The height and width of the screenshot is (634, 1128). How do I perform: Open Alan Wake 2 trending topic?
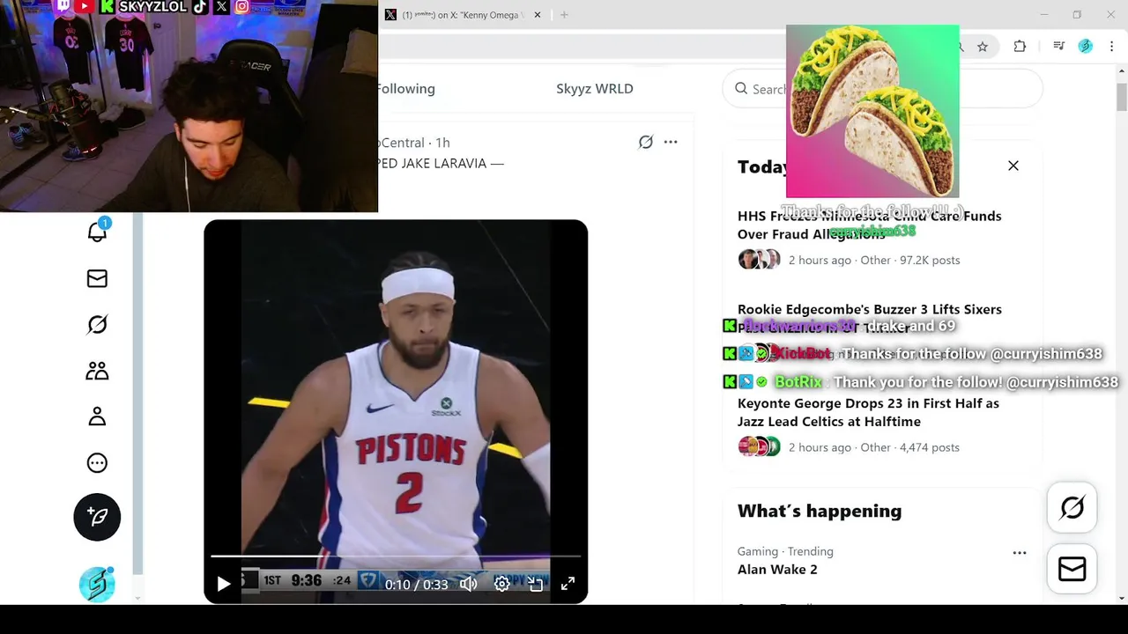pyautogui.click(x=777, y=570)
